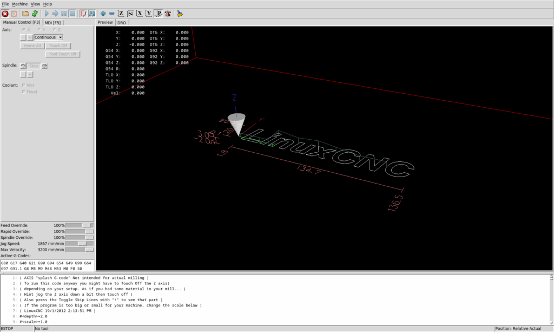The image size is (554, 332).
Task: Switch to the MDI [F5] tab
Action: click(x=52, y=22)
